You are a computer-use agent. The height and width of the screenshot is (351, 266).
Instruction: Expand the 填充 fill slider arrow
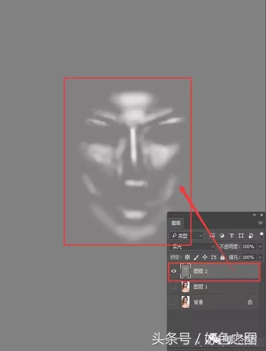pyautogui.click(x=260, y=258)
